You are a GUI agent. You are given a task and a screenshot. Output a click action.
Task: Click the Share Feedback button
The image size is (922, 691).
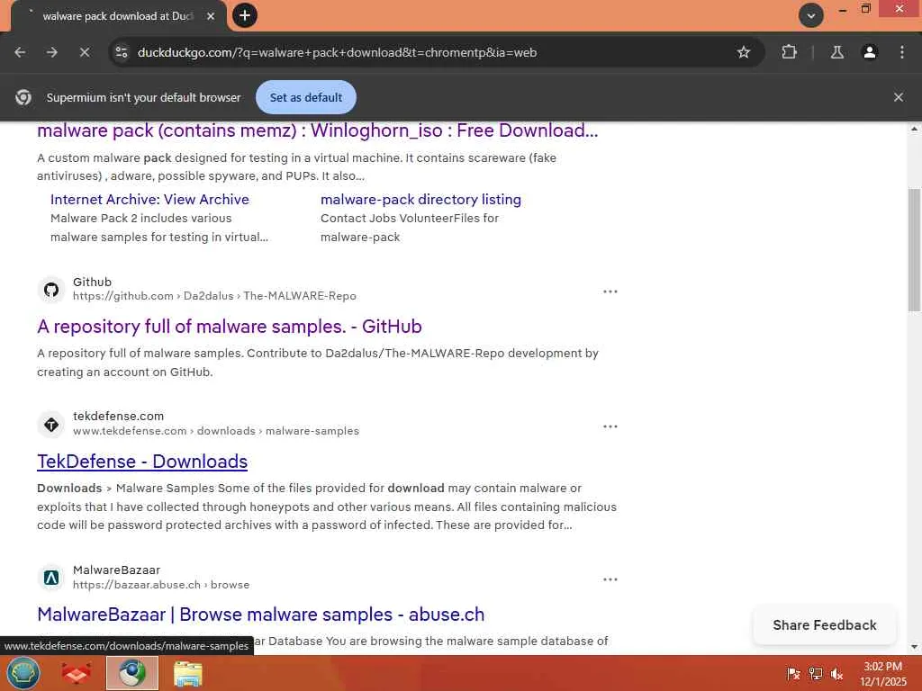pyautogui.click(x=825, y=624)
